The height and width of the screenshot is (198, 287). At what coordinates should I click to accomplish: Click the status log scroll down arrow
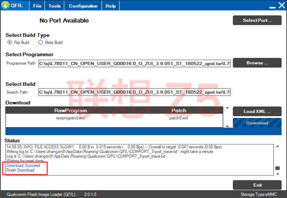[278, 174]
